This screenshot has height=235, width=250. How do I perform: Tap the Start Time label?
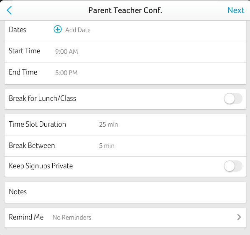coord(24,51)
